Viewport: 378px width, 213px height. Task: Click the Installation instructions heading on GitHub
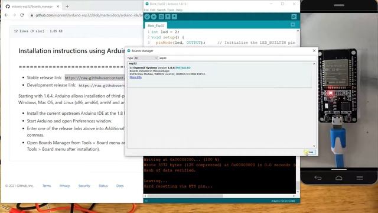tap(71, 51)
